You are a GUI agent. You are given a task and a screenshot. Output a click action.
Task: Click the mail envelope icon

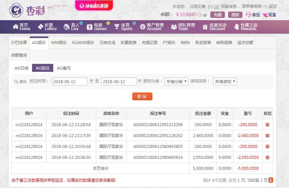click(210, 7)
